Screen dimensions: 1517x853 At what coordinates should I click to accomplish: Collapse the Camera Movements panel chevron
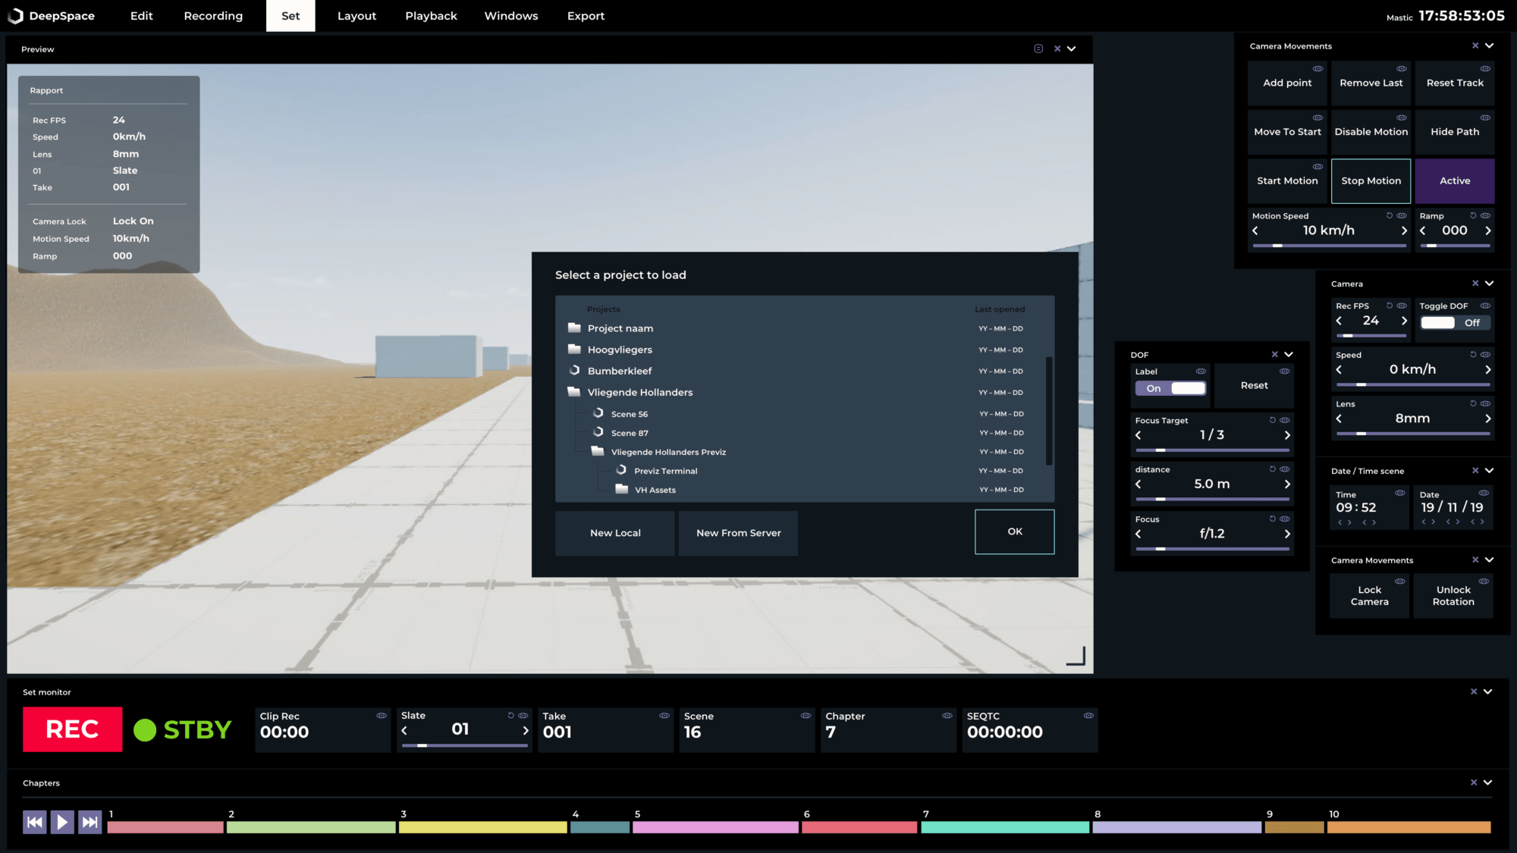point(1490,46)
